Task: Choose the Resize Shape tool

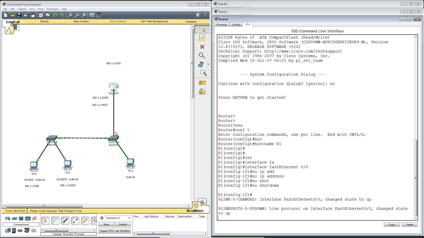Action: 203,73
